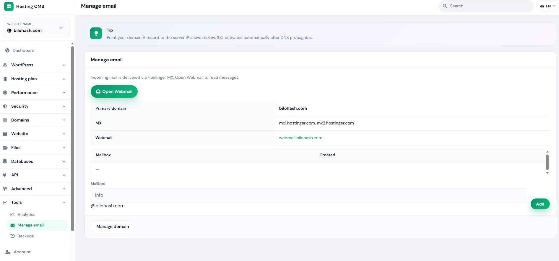
Task: Click the Advanced sliders icon
Action: [x=5, y=189]
